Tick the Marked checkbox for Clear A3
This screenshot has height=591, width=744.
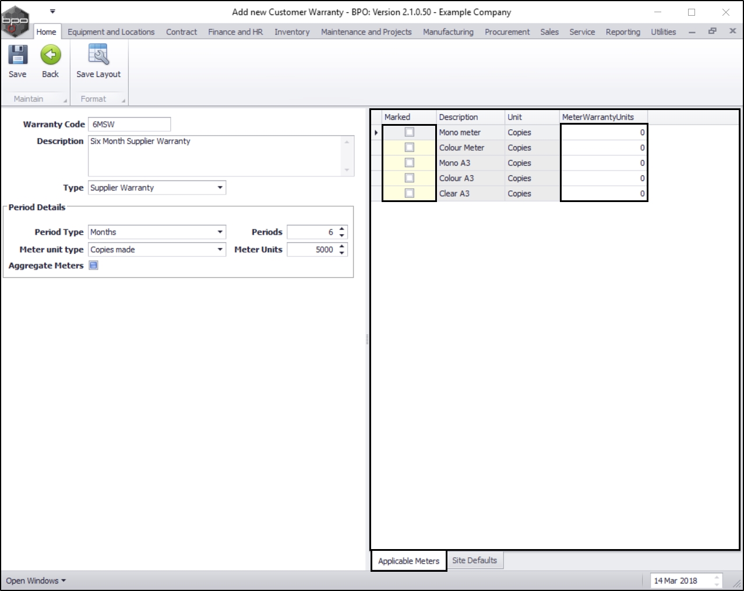tap(410, 193)
